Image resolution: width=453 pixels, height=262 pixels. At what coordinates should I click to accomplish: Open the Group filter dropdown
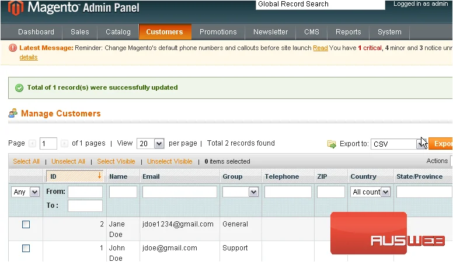(x=241, y=192)
